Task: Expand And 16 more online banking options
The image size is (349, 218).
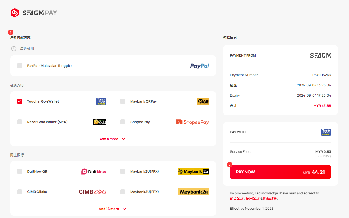Action: click(x=113, y=209)
